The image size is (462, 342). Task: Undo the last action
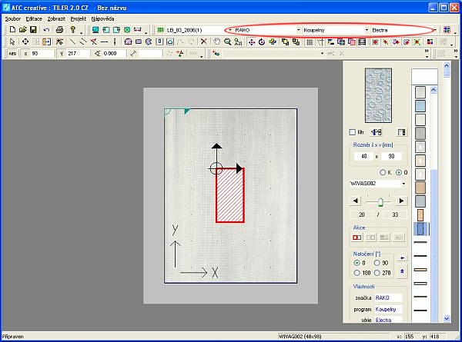point(46,30)
